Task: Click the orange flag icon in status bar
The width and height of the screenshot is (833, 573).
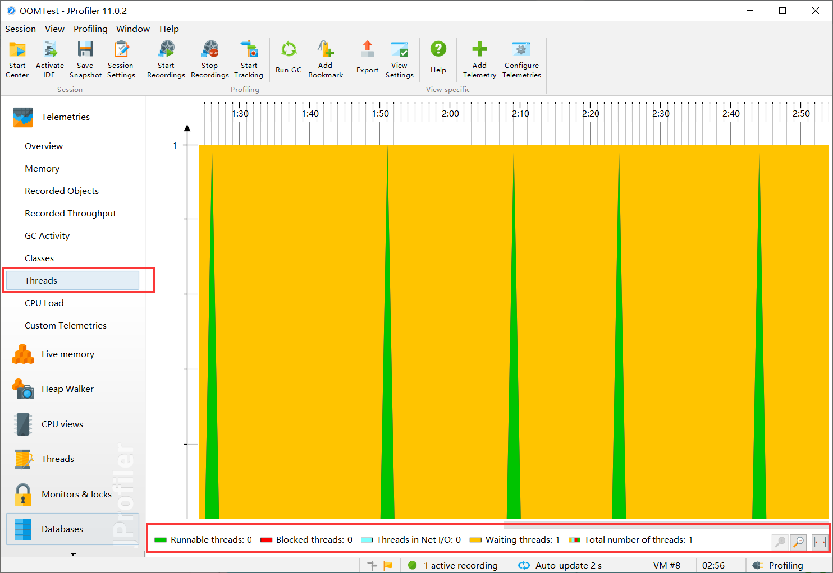Action: 388,565
